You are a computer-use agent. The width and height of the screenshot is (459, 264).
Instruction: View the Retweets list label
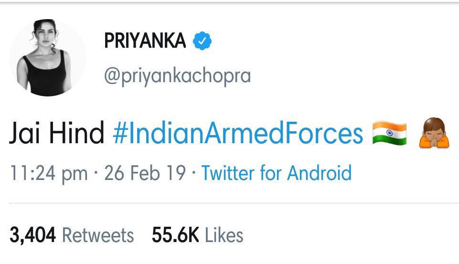point(98,235)
